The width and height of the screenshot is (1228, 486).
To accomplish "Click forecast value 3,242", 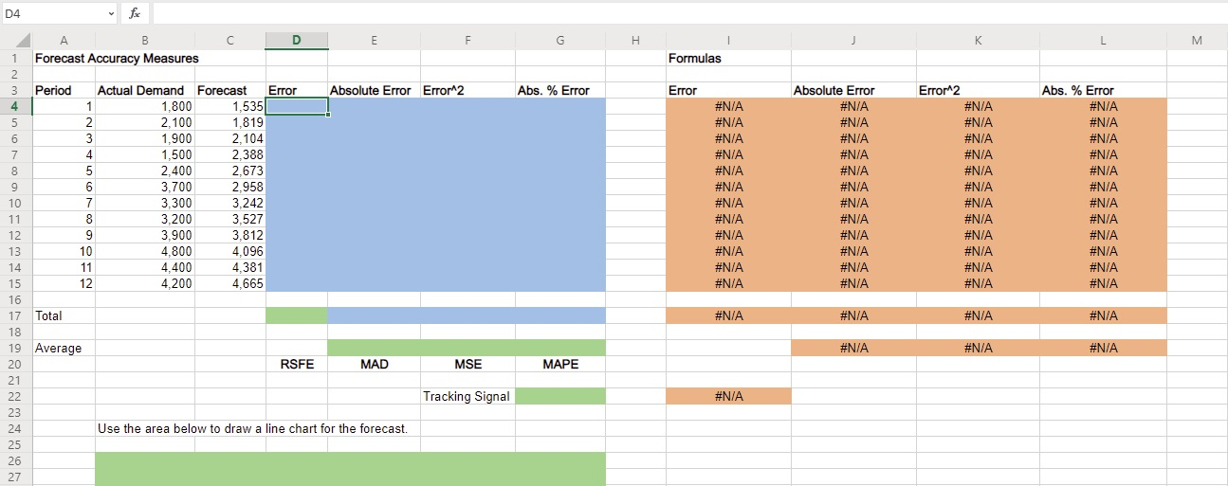I will point(229,203).
